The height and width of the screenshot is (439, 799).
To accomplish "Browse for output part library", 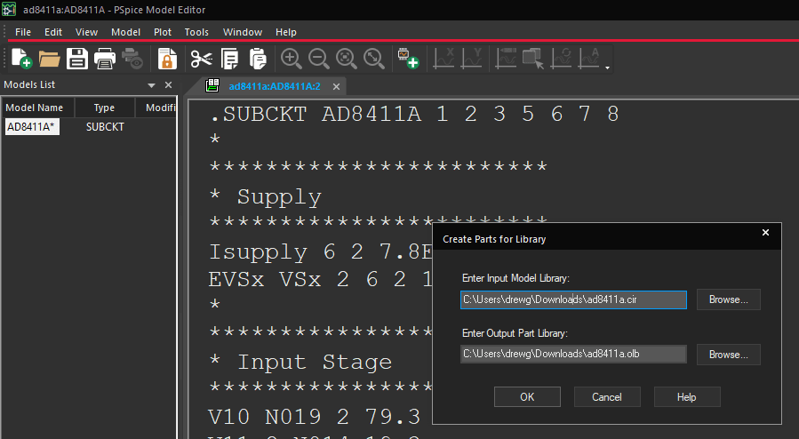I will [x=728, y=355].
